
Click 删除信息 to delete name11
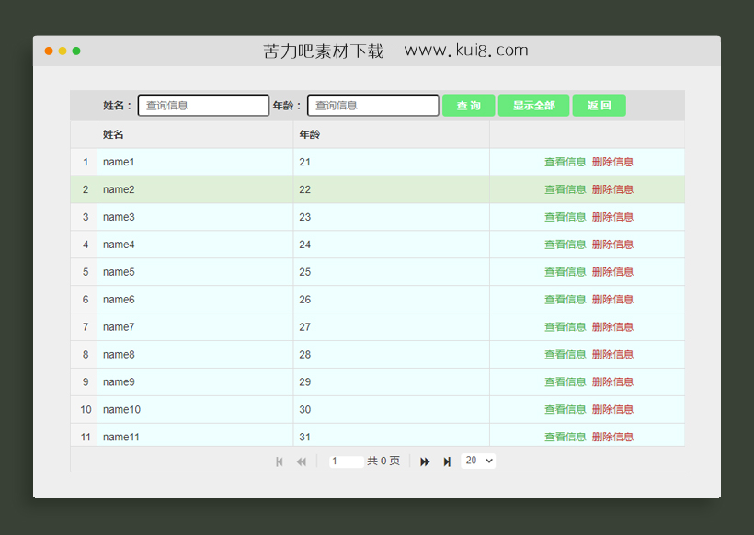[x=613, y=438]
